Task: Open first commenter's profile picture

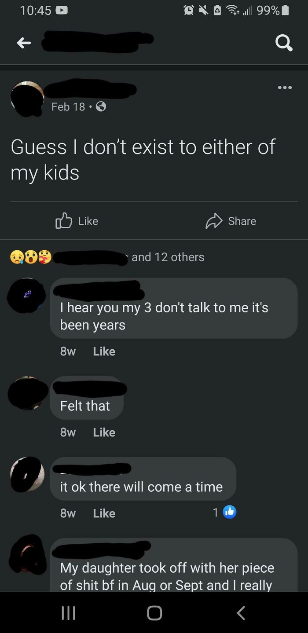Action: (x=26, y=296)
